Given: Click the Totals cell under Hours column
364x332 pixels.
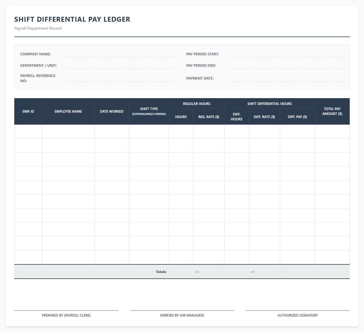Looking at the screenshot, I should click(181, 272).
